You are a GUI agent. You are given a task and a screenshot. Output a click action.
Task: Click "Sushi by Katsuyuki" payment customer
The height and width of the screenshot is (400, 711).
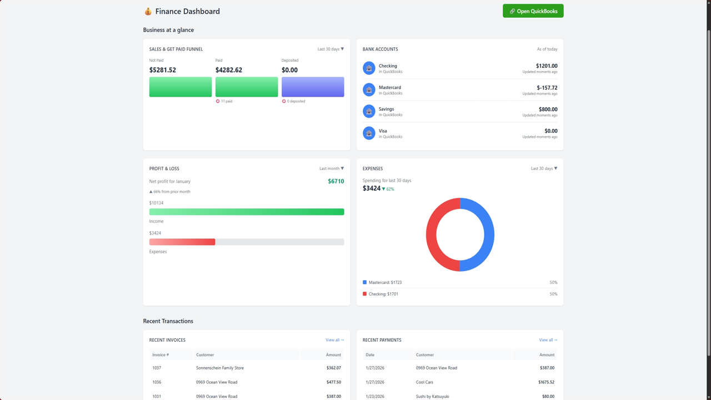point(433,397)
